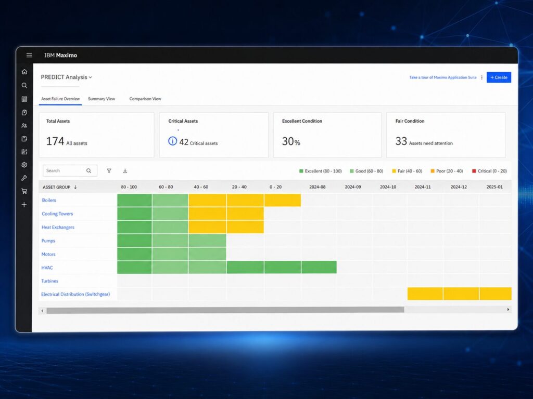Click Electrical Distribution yellow cell in 2024-11

[425, 294]
